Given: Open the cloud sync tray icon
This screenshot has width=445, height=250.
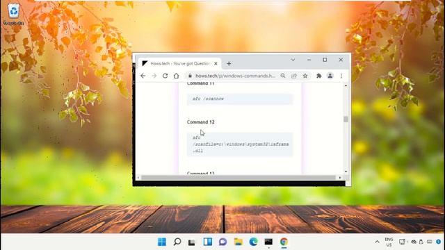Looking at the screenshot, I should pos(414,242).
